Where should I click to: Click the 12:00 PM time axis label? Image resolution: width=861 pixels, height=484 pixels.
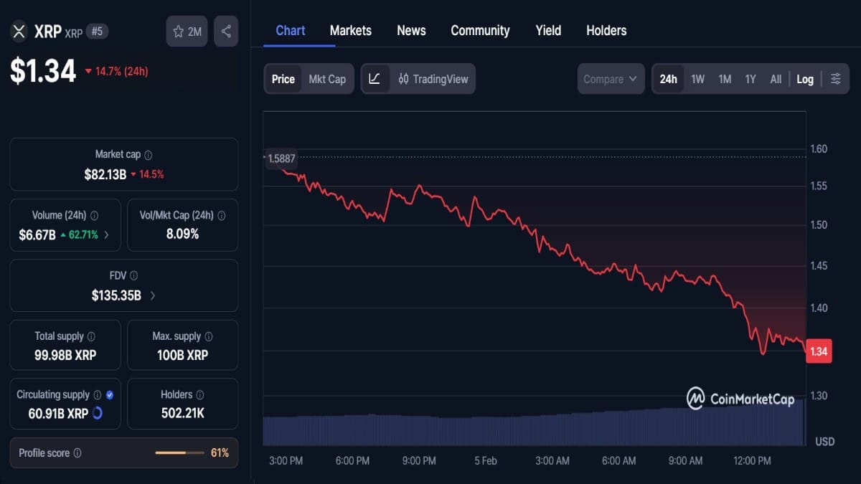coord(752,461)
